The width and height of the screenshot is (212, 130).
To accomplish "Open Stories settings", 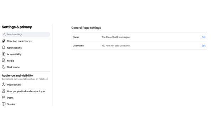I will coord(11,104).
